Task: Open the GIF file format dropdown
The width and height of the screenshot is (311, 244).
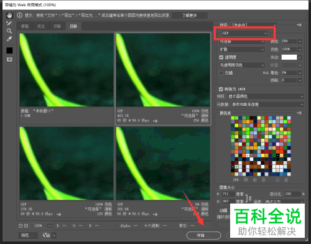Action: (x=244, y=33)
